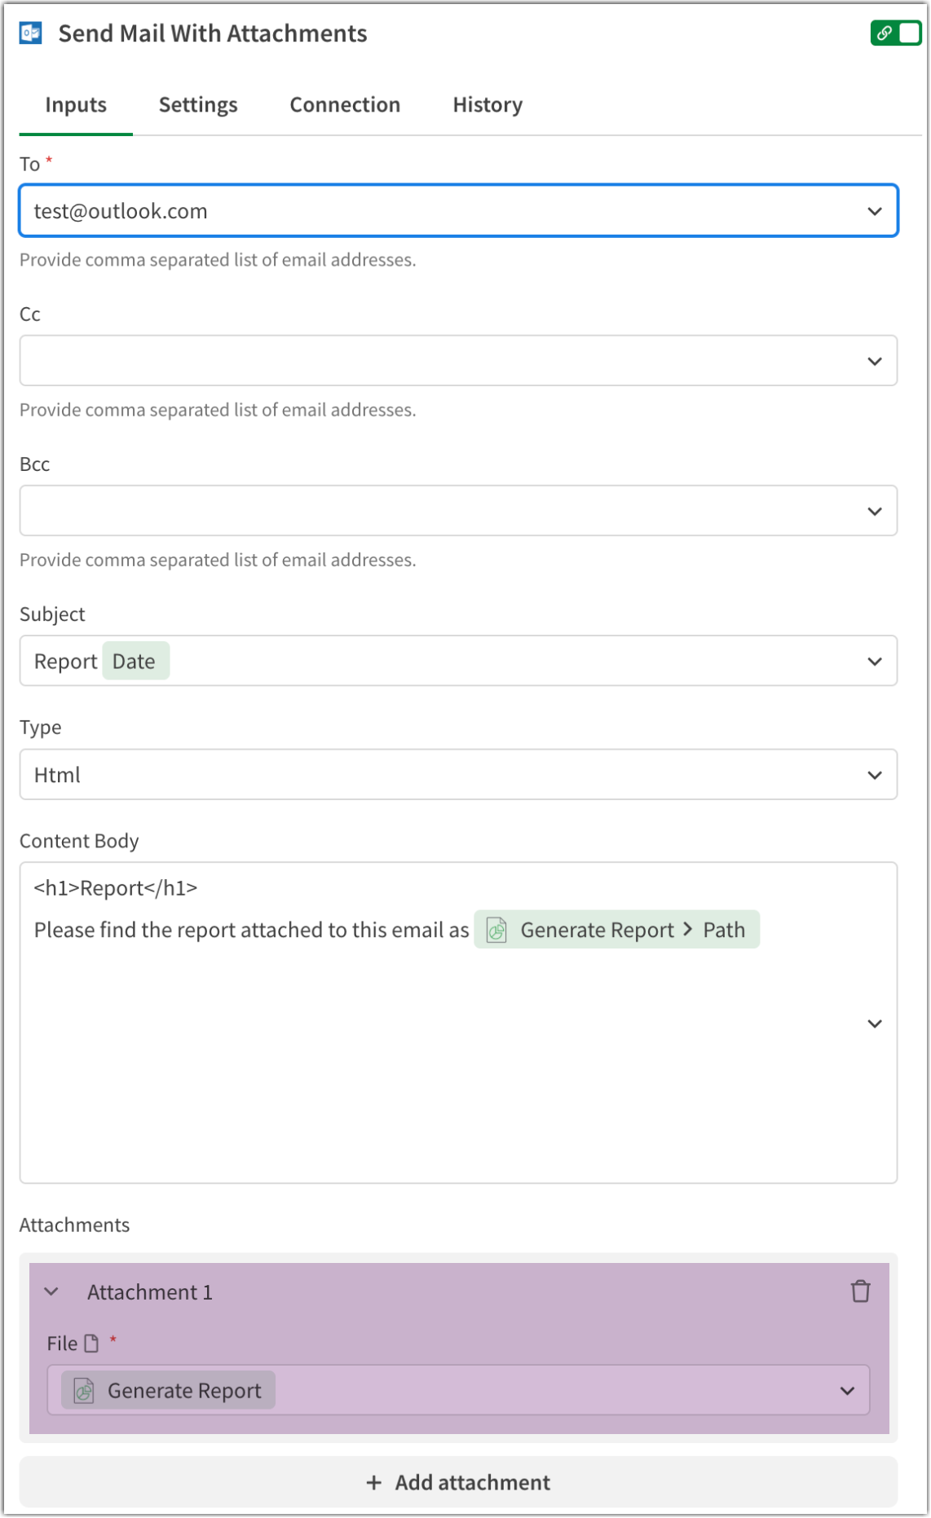Viewport: 931px width, 1518px height.
Task: Toggle the green link switch at top right
Action: point(895,33)
